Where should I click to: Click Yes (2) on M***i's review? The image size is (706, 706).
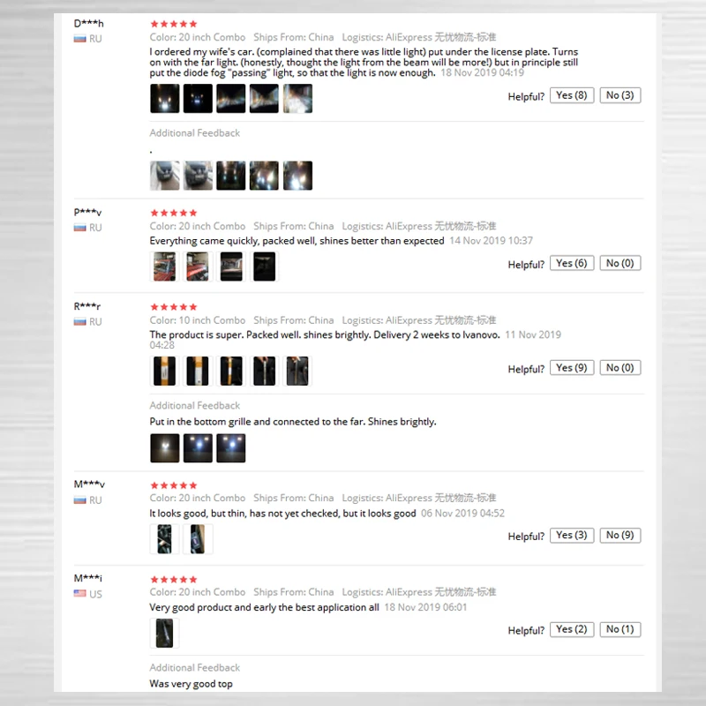click(571, 629)
